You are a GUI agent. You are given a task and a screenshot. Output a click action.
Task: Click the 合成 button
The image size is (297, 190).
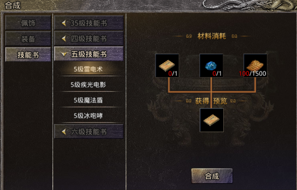click(x=212, y=176)
